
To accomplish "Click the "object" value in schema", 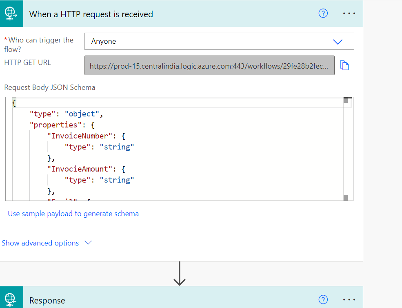I will (x=82, y=114).
